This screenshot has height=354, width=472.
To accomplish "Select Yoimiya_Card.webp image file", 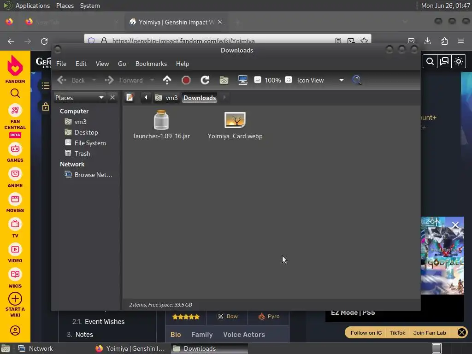I will tap(235, 125).
